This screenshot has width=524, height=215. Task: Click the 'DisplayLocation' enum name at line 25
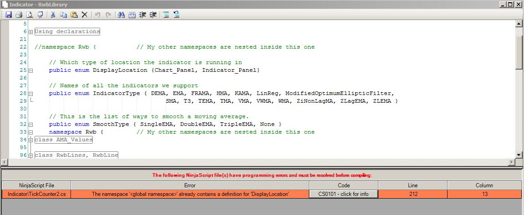(x=120, y=70)
